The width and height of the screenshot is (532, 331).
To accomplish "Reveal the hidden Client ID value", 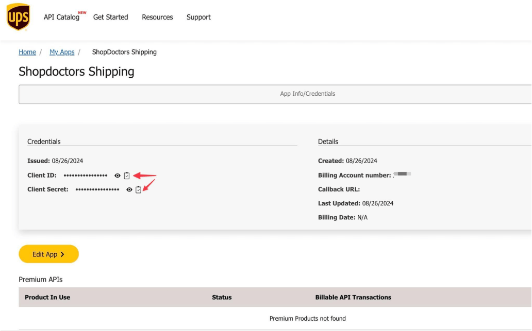I will click(118, 176).
